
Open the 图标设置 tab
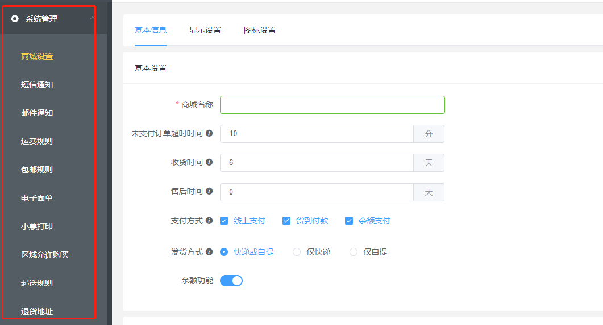tap(260, 30)
